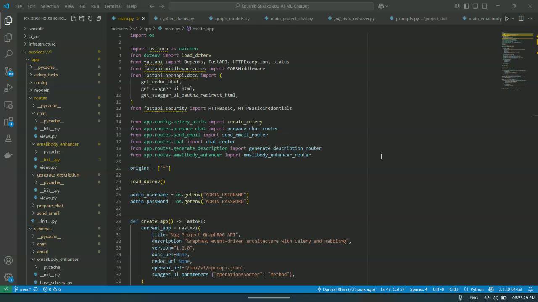
Task: Open the Search view in activity bar
Action: point(8,54)
